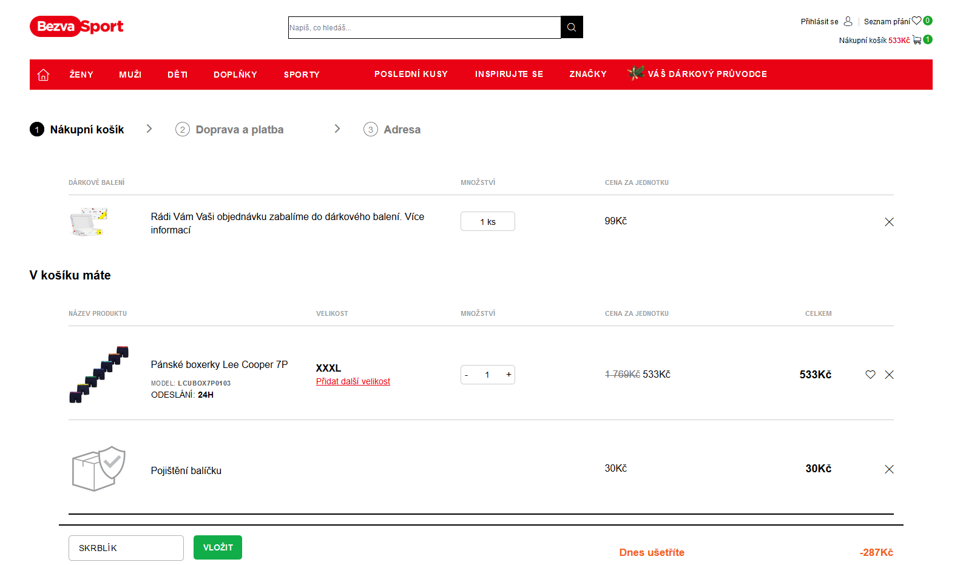
Task: Click the user account icon
Action: [x=848, y=21]
